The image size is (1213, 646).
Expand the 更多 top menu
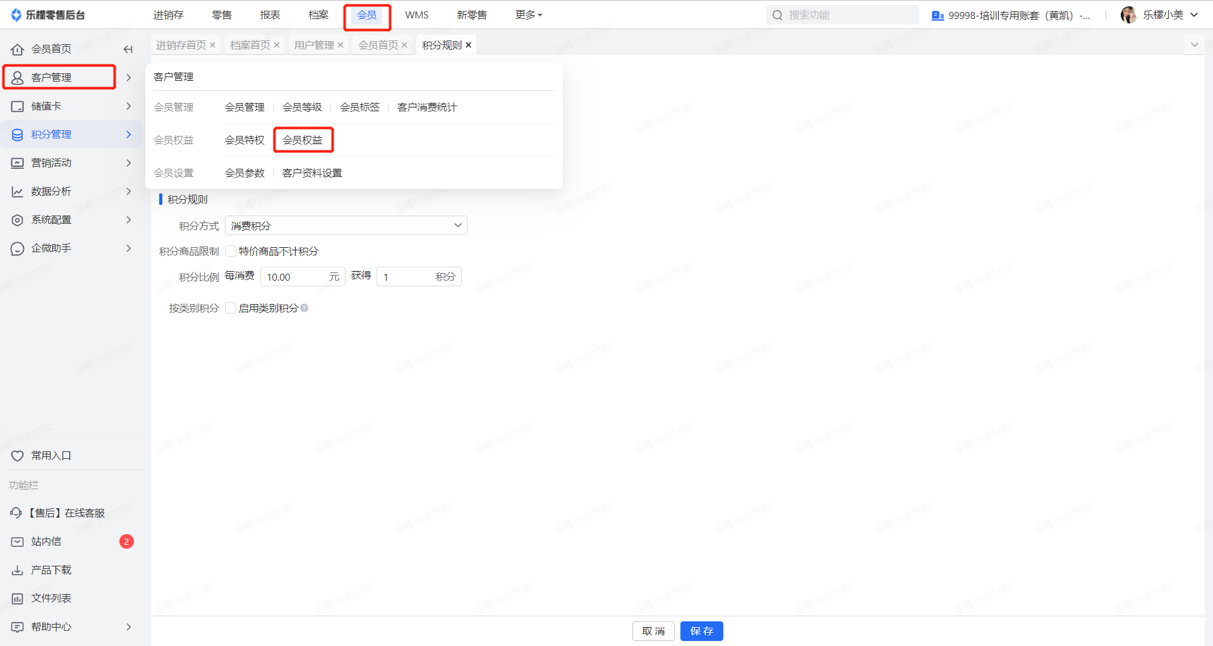click(x=529, y=15)
